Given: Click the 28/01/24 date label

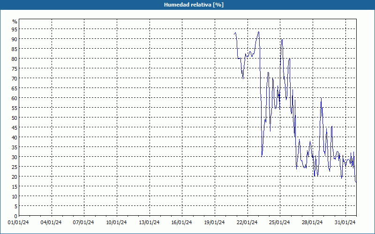Looking at the screenshot, I should 312,223.
